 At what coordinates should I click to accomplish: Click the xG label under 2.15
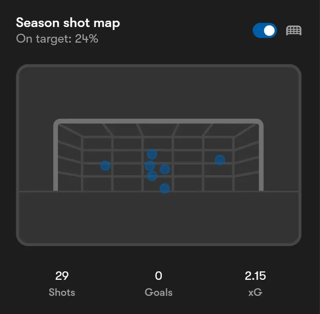click(x=255, y=292)
